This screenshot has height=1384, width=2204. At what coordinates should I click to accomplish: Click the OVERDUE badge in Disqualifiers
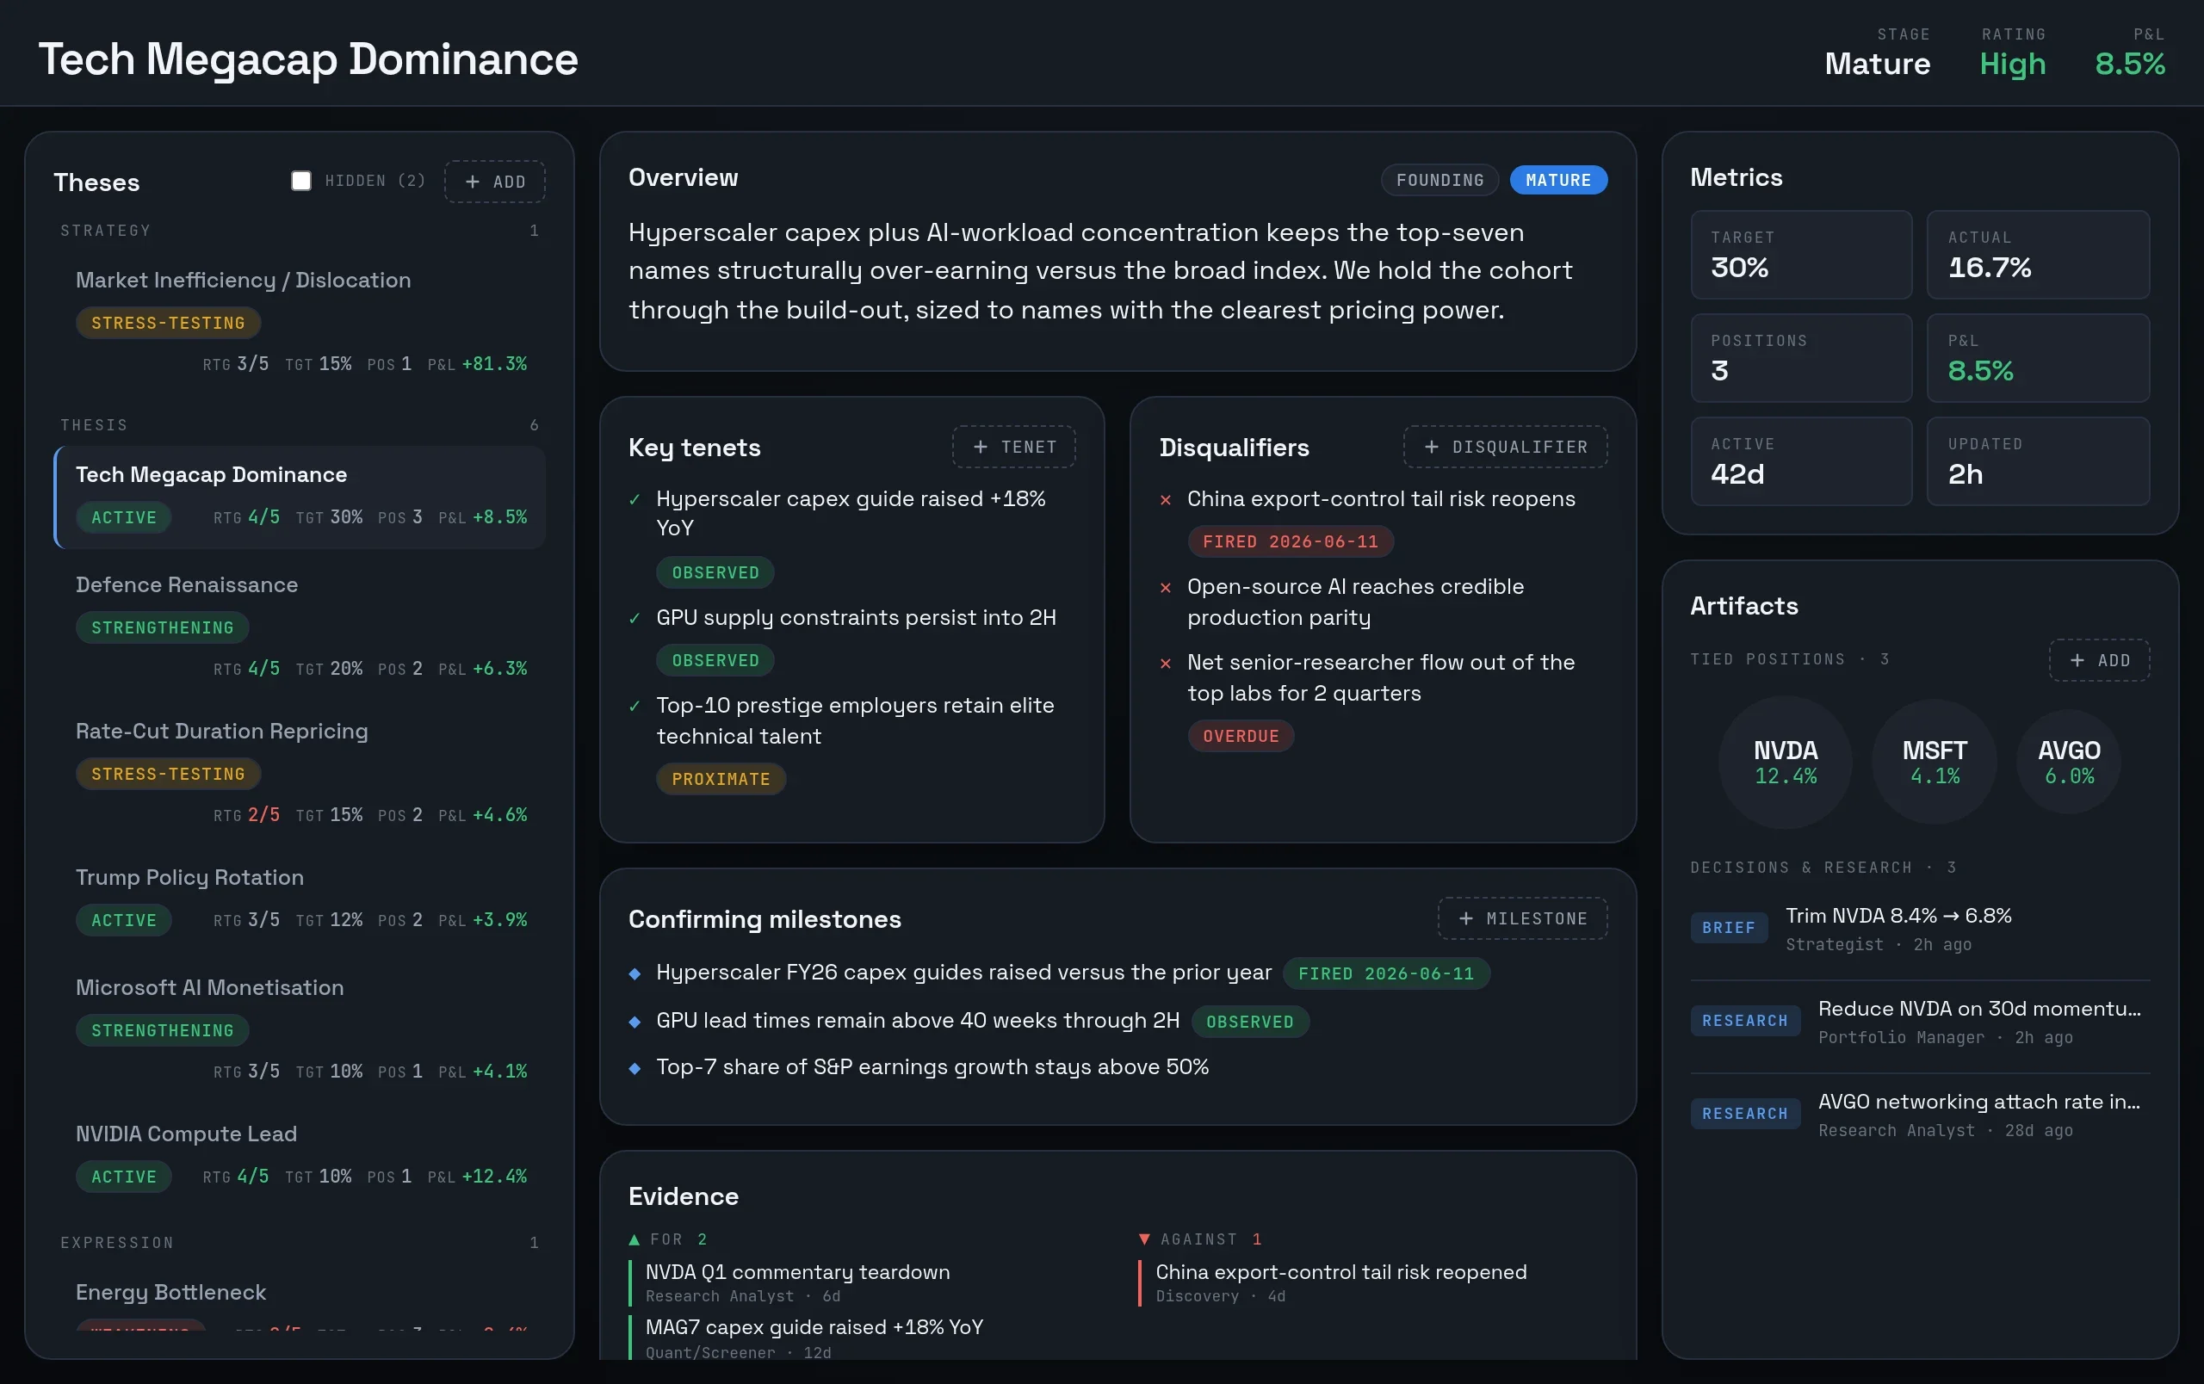coord(1241,735)
